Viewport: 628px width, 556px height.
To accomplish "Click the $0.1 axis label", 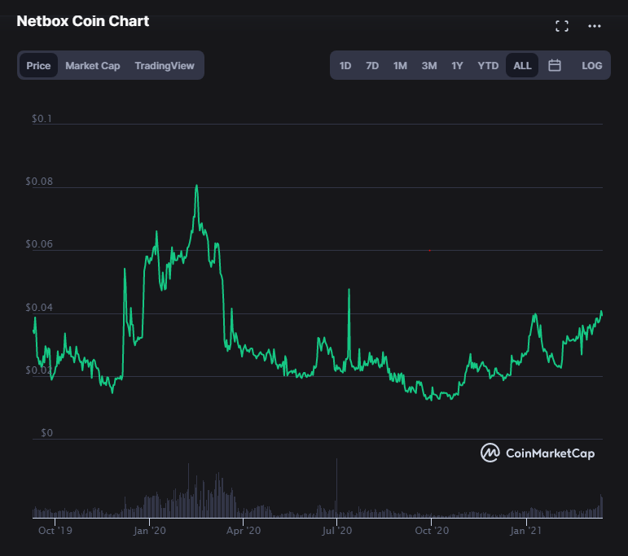I will [42, 119].
